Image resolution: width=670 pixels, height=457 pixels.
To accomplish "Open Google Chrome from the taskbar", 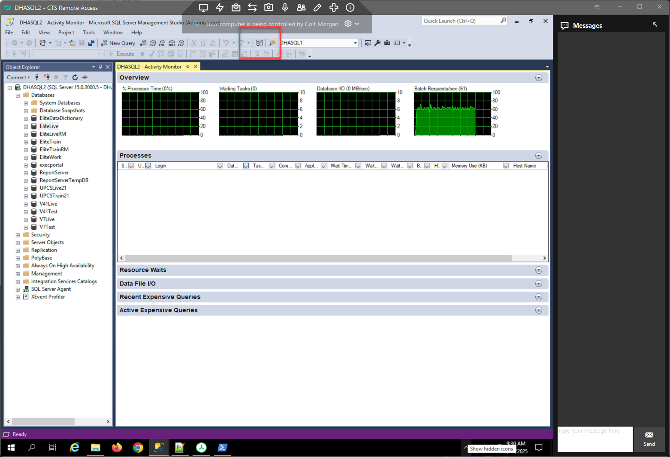I will tap(138, 448).
